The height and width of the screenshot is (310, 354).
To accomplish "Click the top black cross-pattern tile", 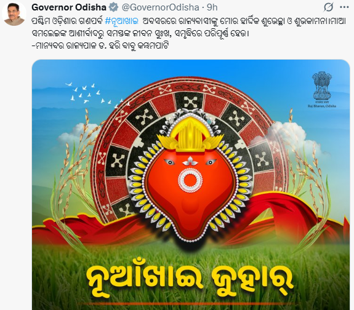I will click(190, 102).
